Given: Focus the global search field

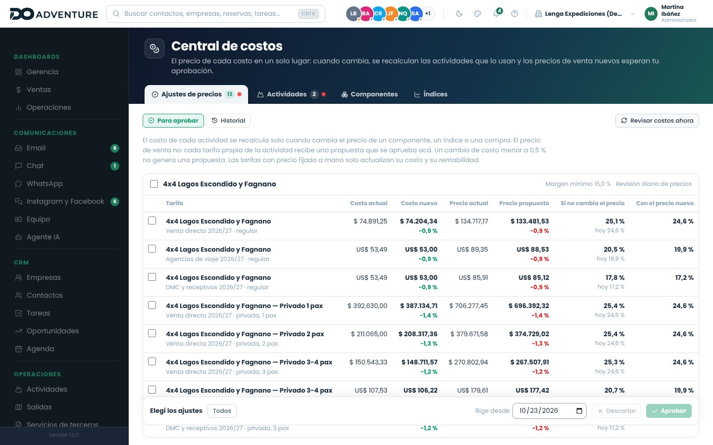Looking at the screenshot, I should click(x=215, y=14).
